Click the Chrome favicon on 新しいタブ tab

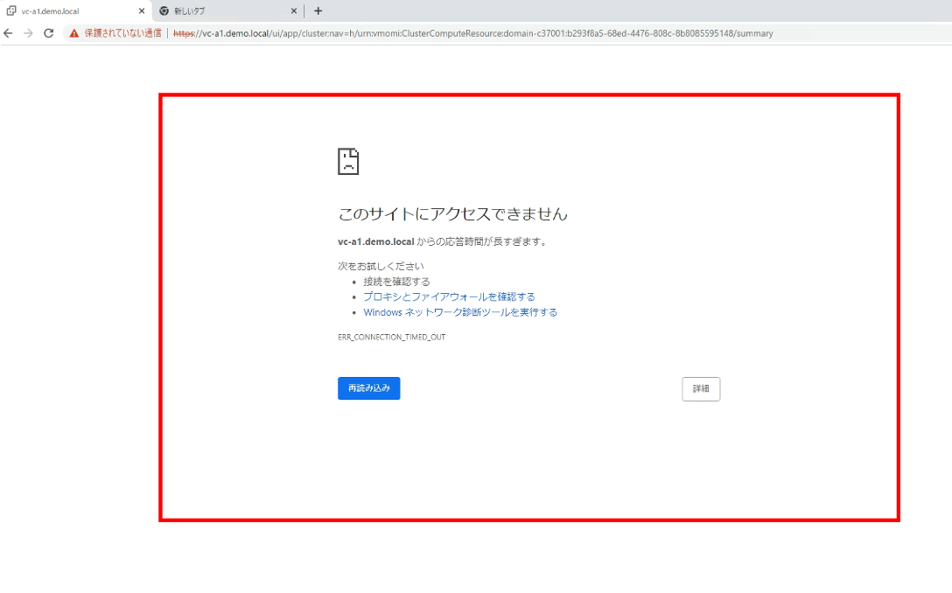[164, 10]
